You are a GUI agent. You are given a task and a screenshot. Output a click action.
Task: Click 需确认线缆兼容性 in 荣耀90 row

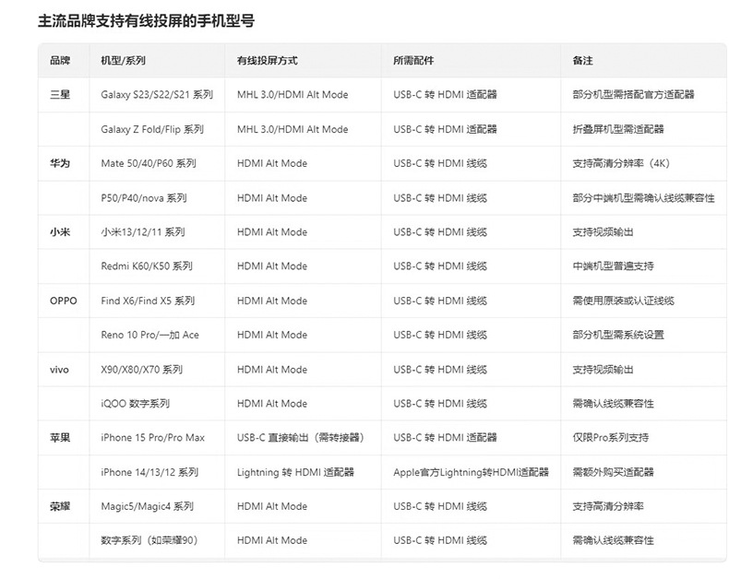614,540
